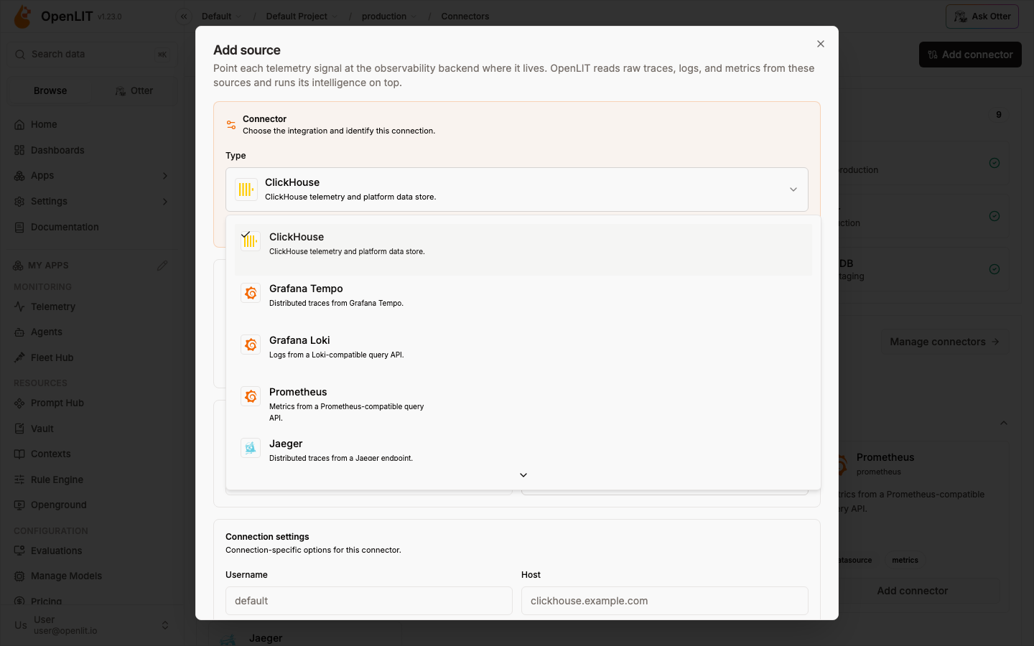Open Fleet Hub in sidebar

coord(93,358)
